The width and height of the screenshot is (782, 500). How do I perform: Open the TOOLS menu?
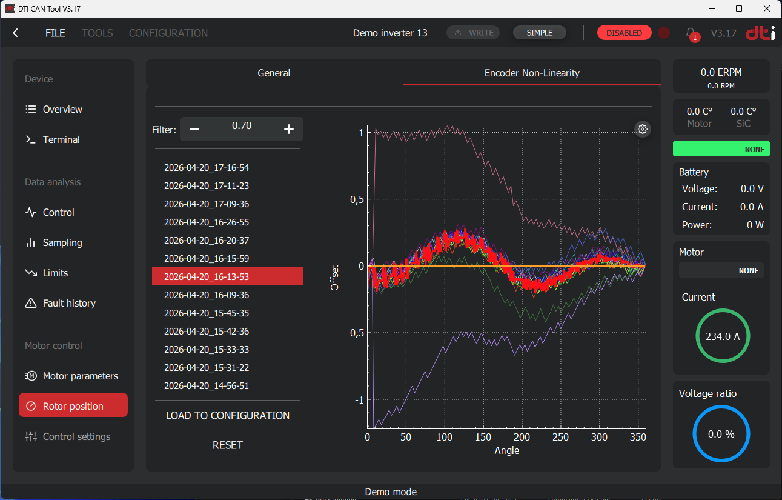point(98,33)
